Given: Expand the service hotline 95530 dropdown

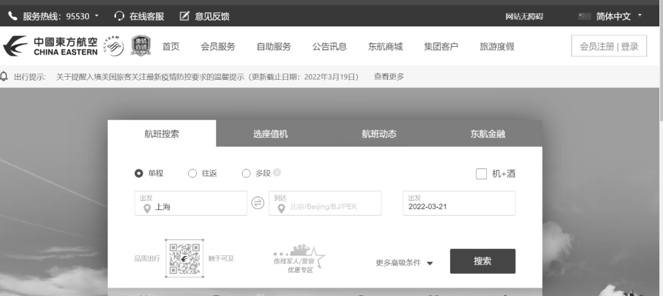Looking at the screenshot, I should (x=98, y=15).
